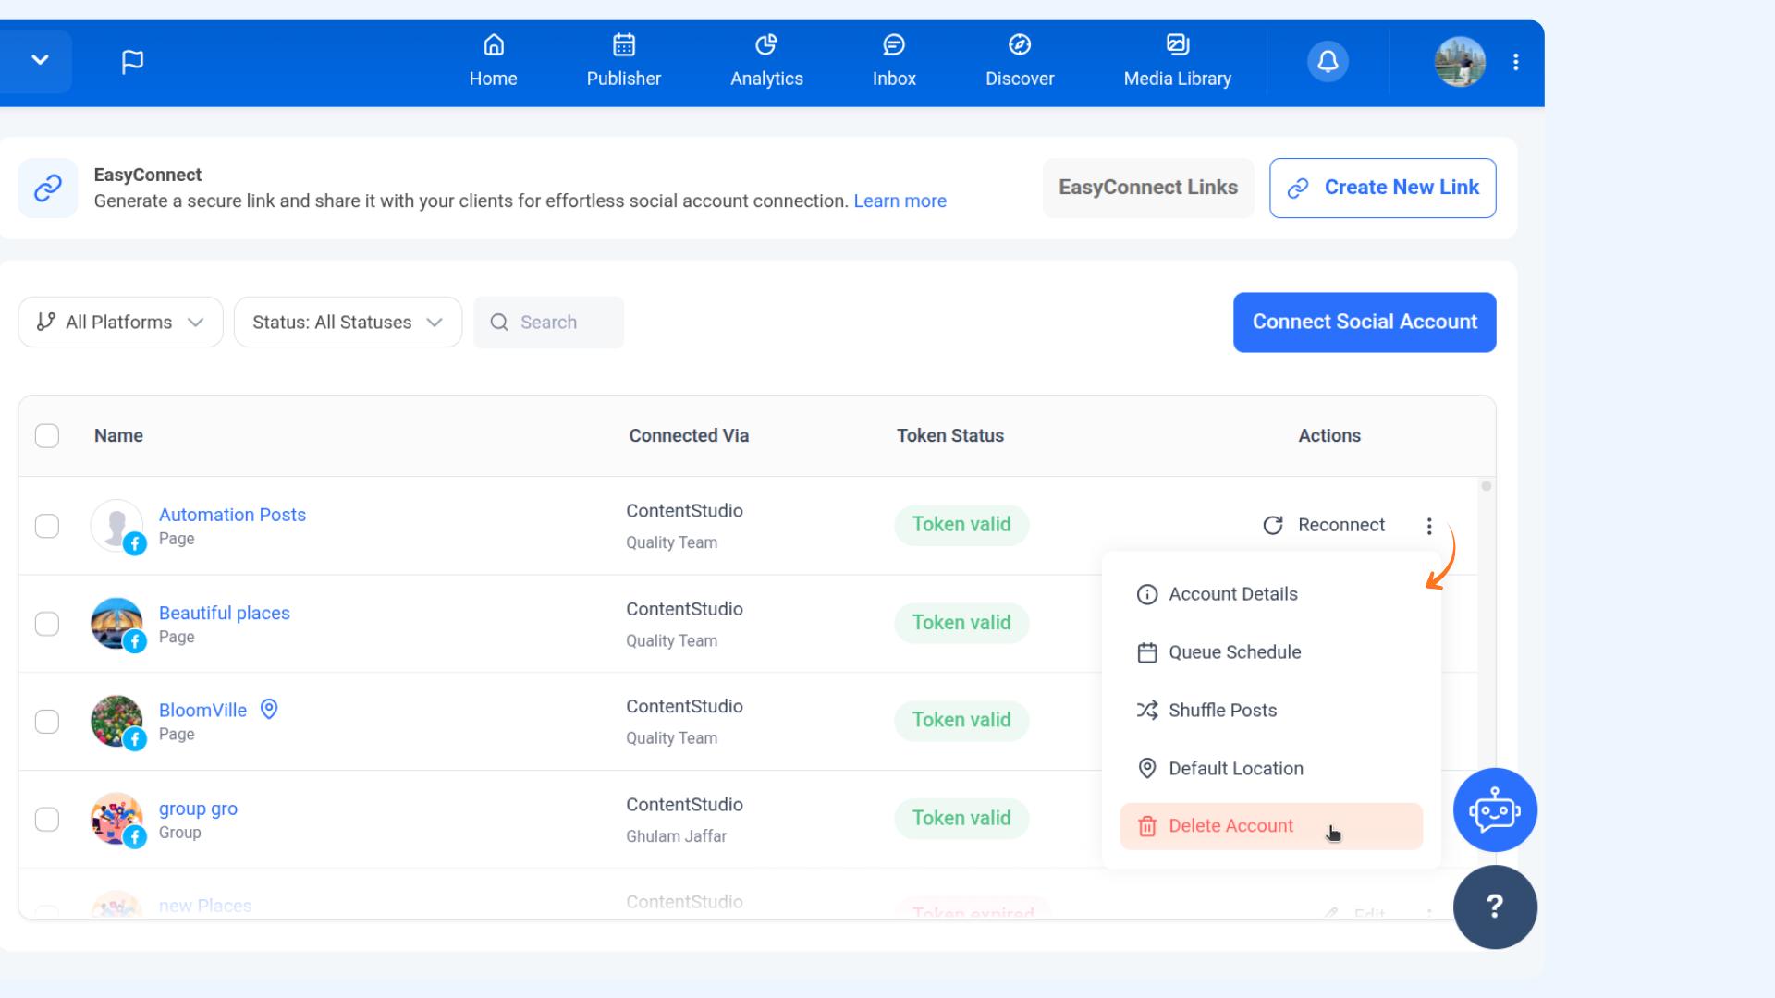
Task: Expand All Platforms filter
Action: [120, 323]
